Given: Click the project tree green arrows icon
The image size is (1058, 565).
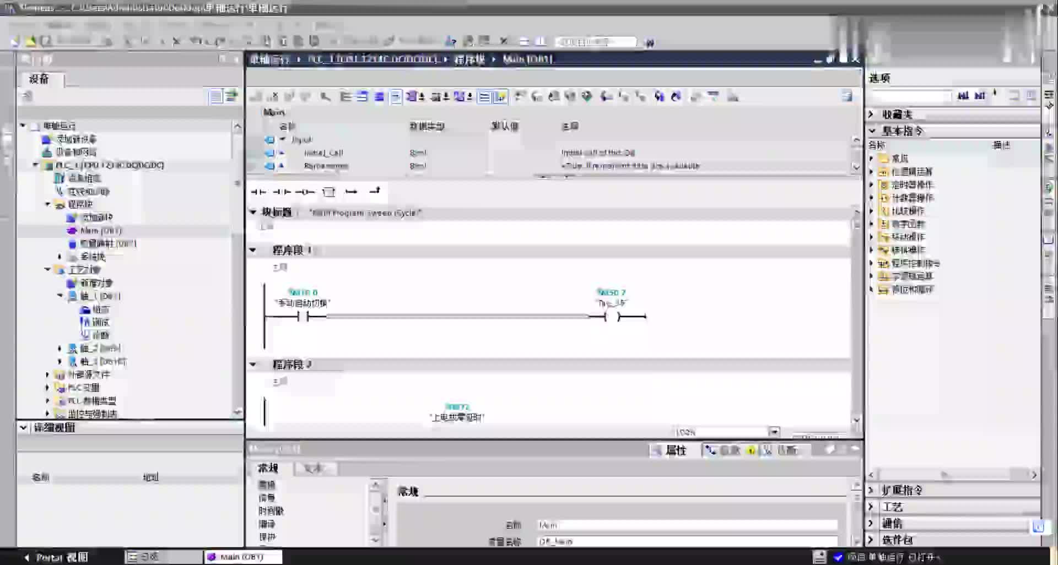Looking at the screenshot, I should click(231, 97).
